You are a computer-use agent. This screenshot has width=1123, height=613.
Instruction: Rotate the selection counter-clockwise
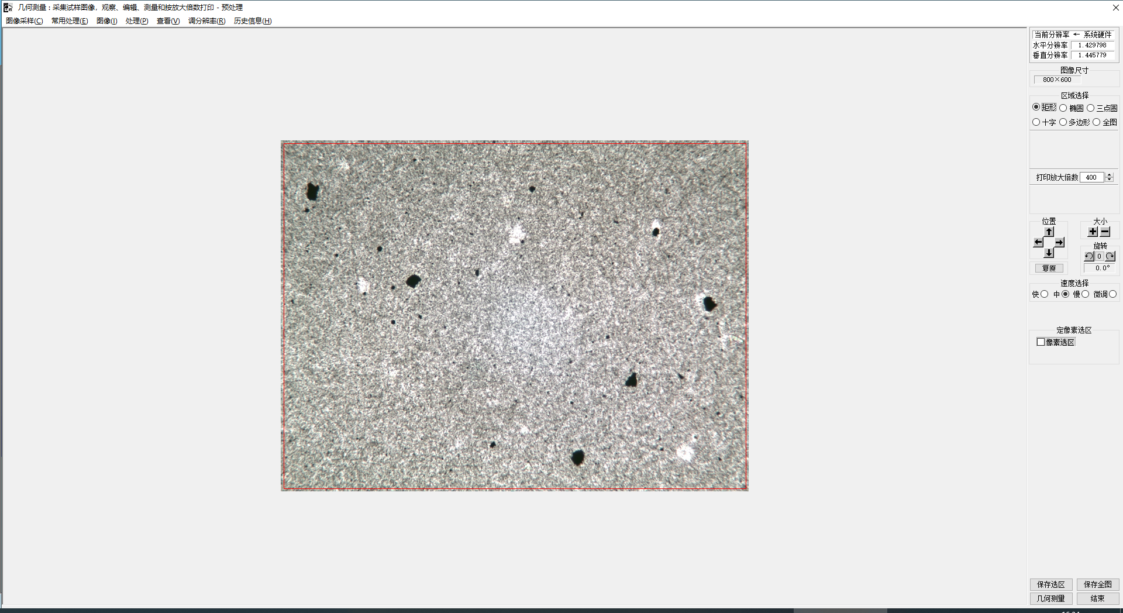coord(1088,256)
